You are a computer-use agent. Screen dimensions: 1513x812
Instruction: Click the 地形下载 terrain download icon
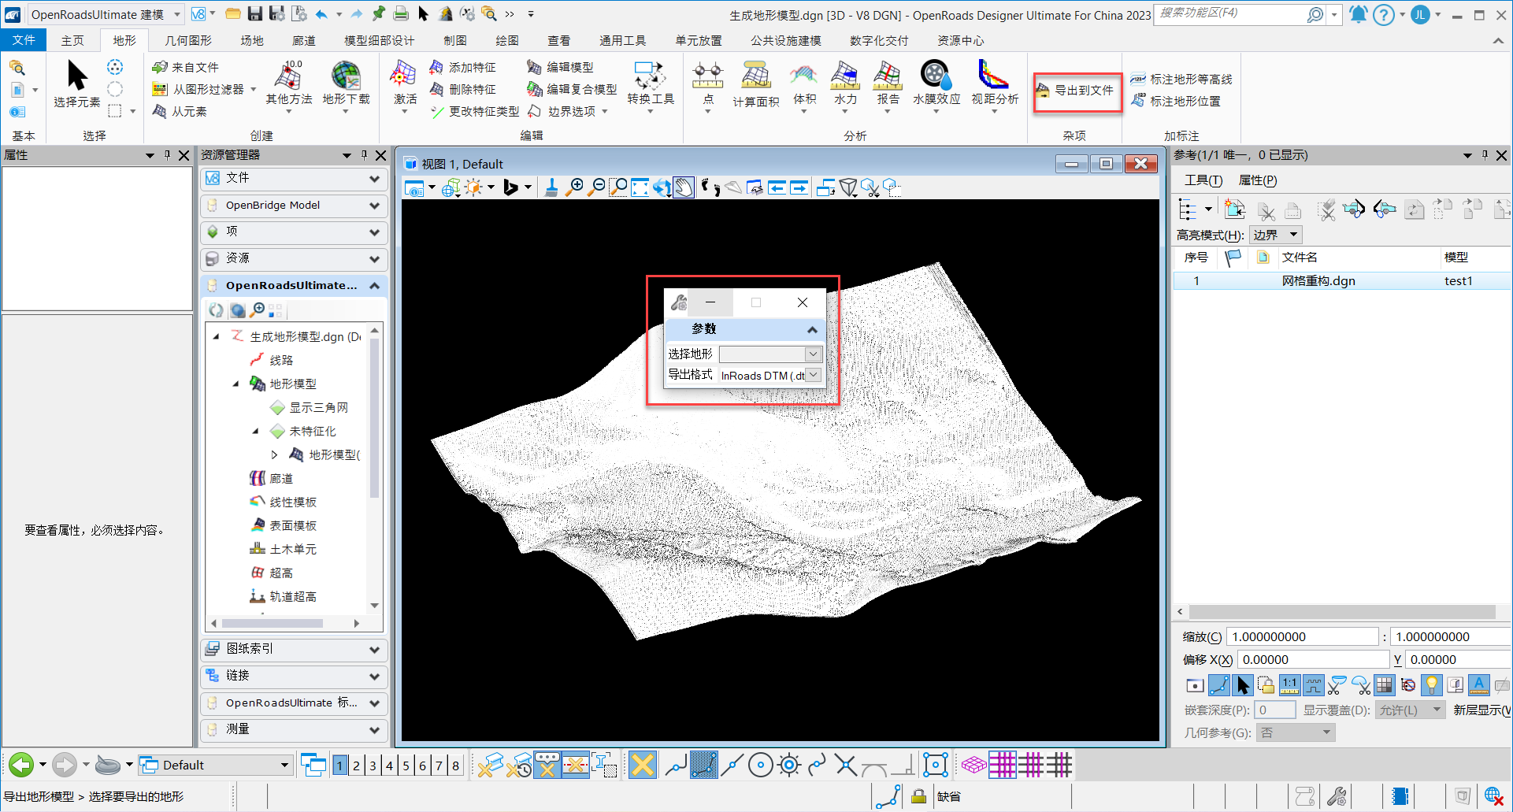click(x=346, y=83)
